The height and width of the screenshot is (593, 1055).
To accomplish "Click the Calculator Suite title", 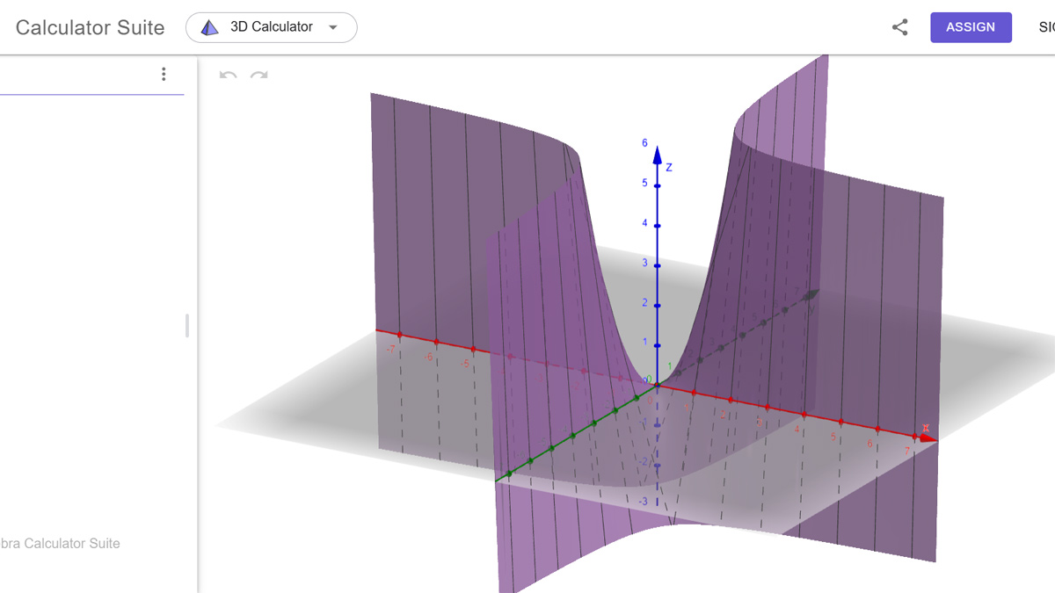I will (90, 27).
